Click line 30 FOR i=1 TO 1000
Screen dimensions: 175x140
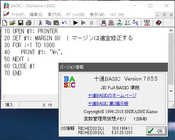click(29, 45)
